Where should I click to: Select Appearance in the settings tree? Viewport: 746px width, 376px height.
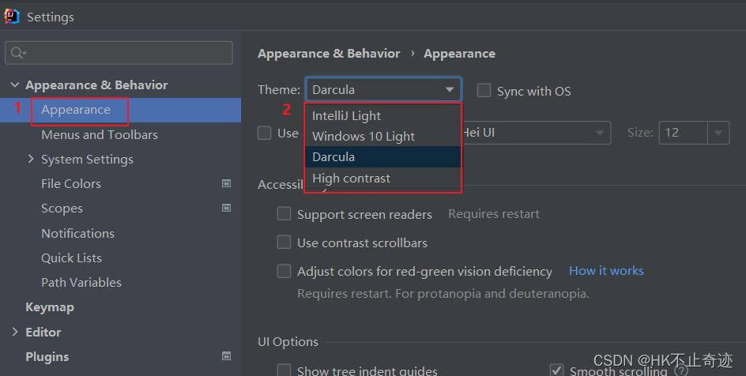[76, 110]
